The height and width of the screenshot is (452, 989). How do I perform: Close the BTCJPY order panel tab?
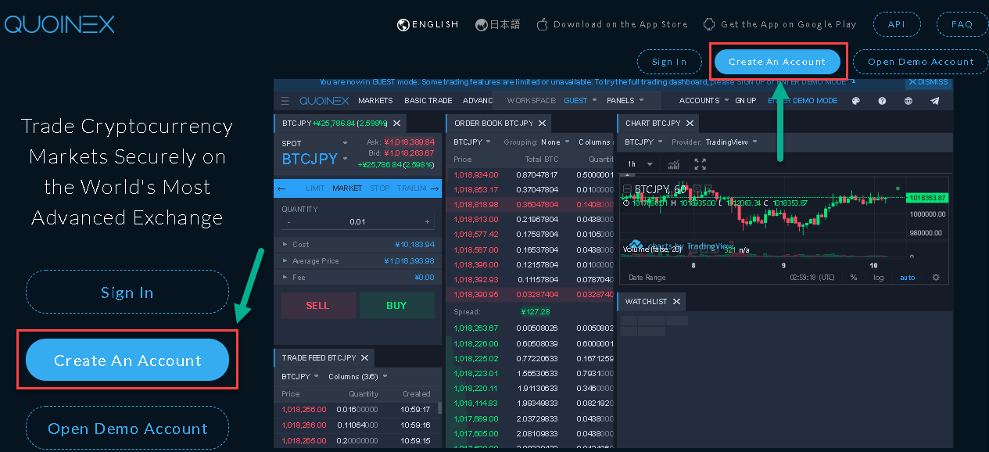pos(396,123)
